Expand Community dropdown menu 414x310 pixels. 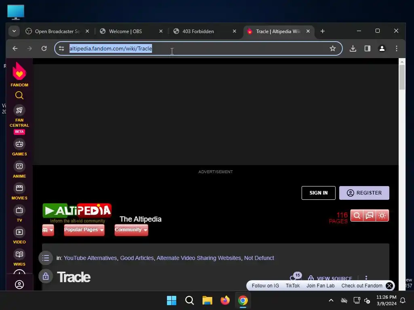tap(131, 230)
